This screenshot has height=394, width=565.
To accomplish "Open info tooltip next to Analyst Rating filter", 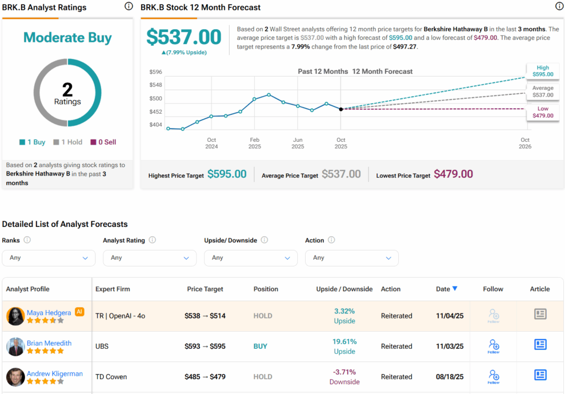I will (x=152, y=240).
